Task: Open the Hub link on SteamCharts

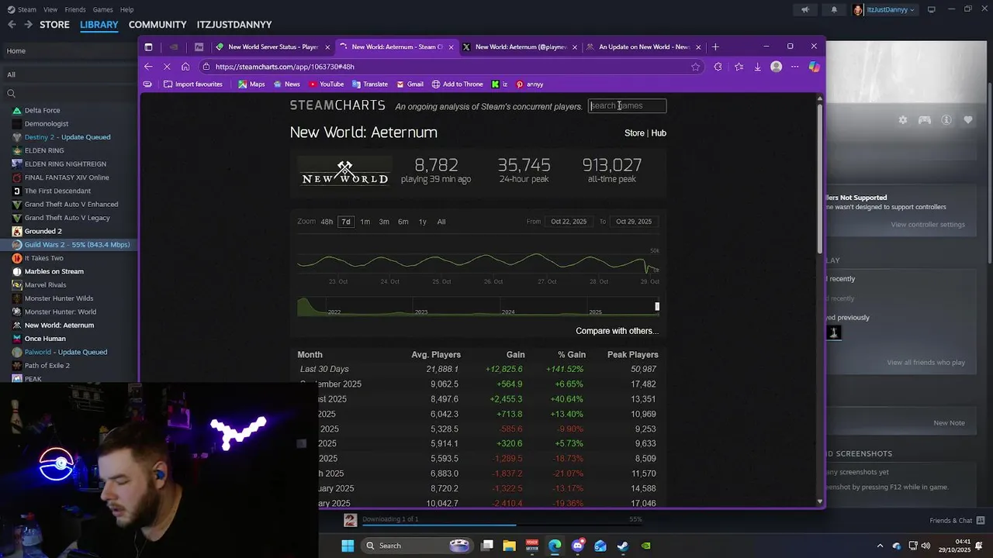Action: coord(659,133)
